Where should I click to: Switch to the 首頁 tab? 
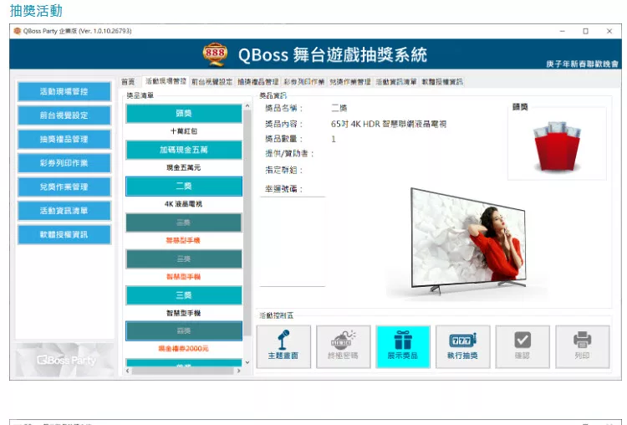(x=128, y=82)
